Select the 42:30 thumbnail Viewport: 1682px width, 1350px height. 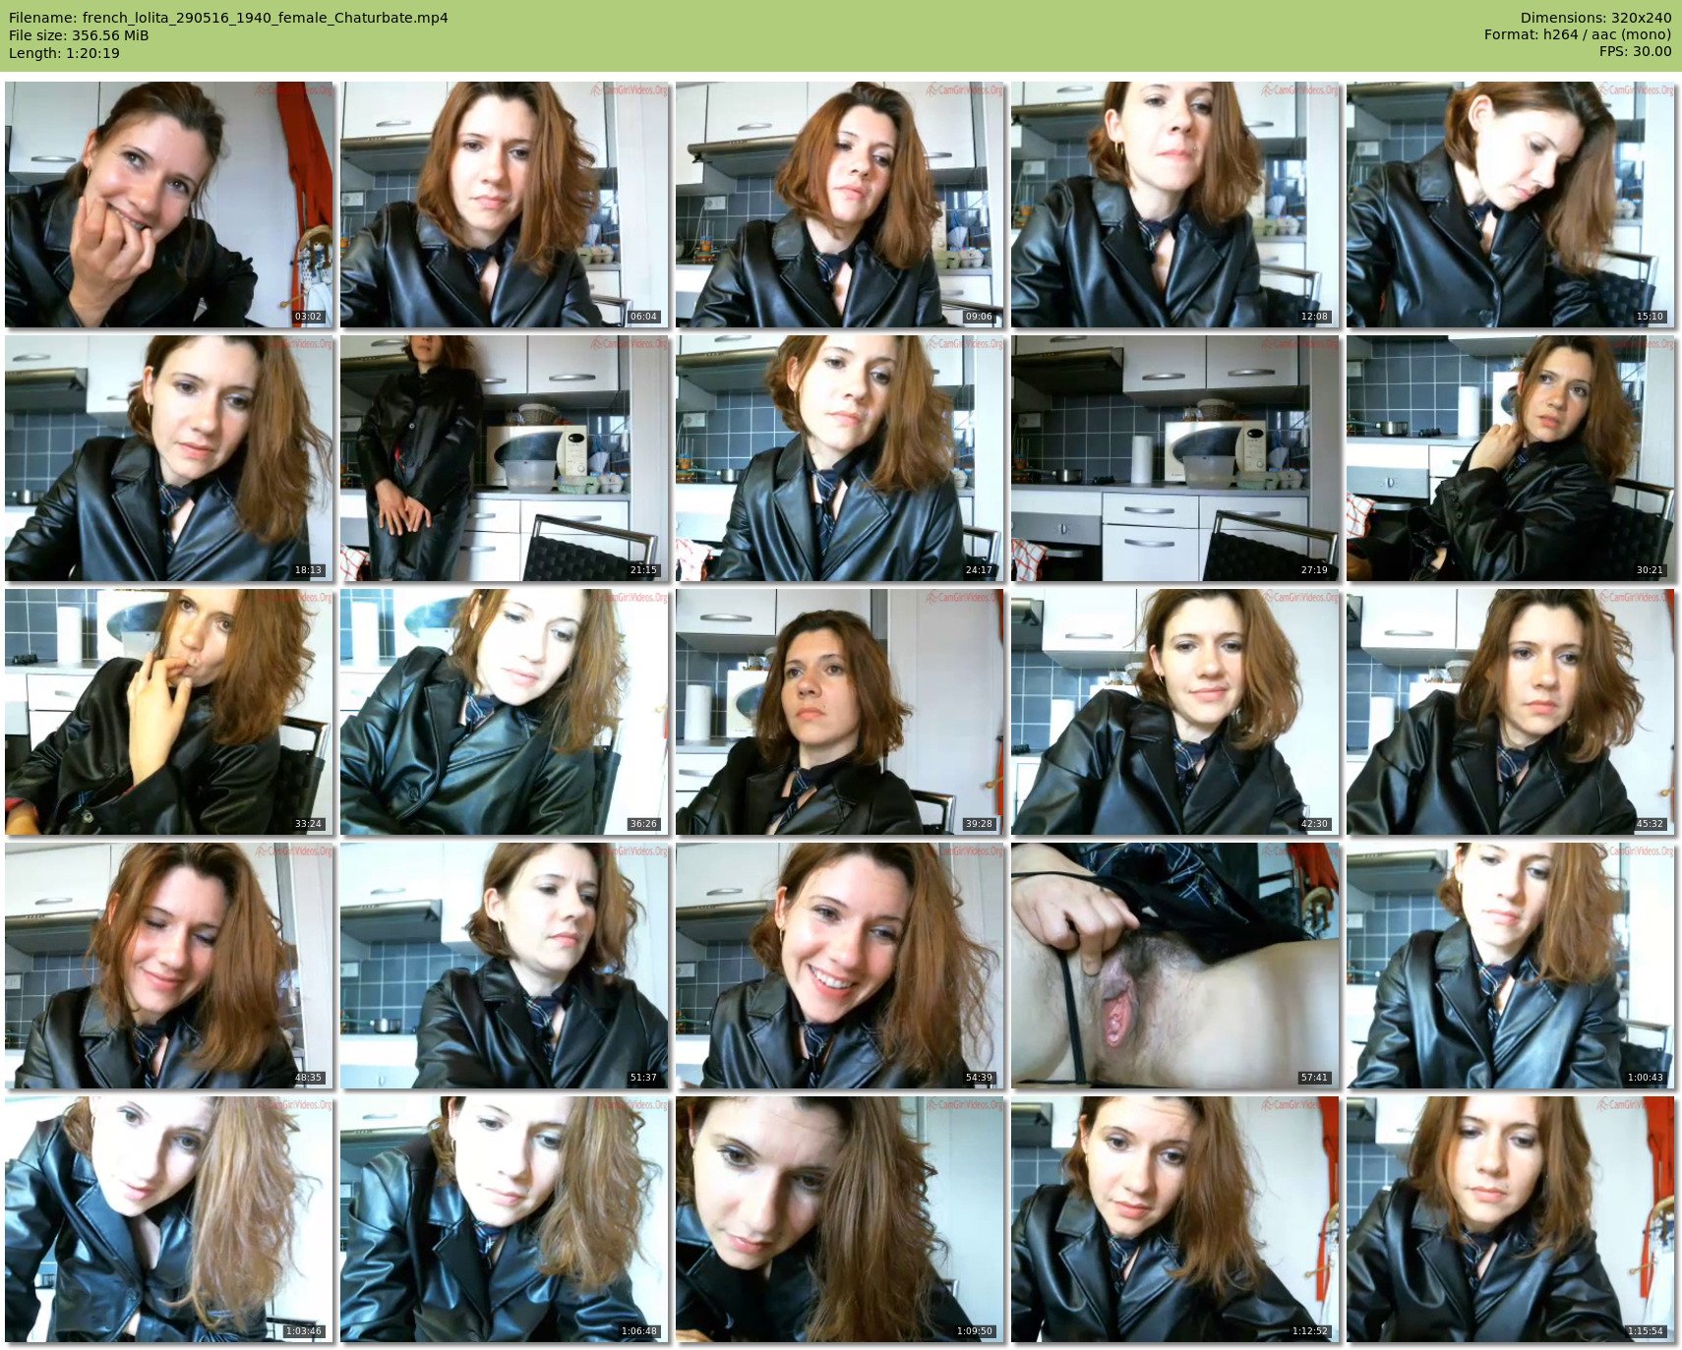[1175, 712]
